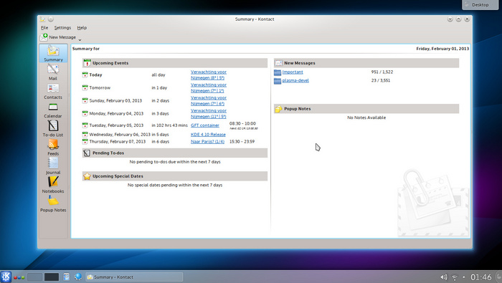Click the Today event calendar icon
Screen dimensions: 502x283
pos(85,75)
